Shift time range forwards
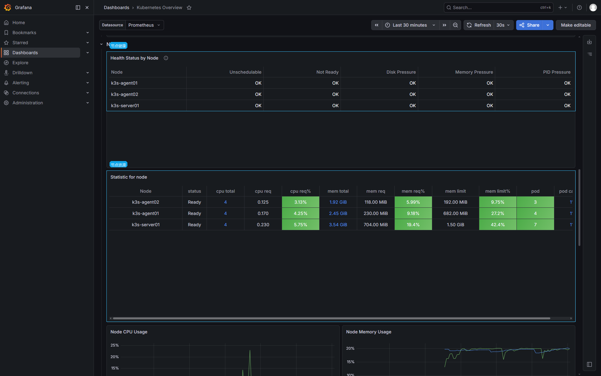Viewport: 601px width, 376px height. click(444, 25)
